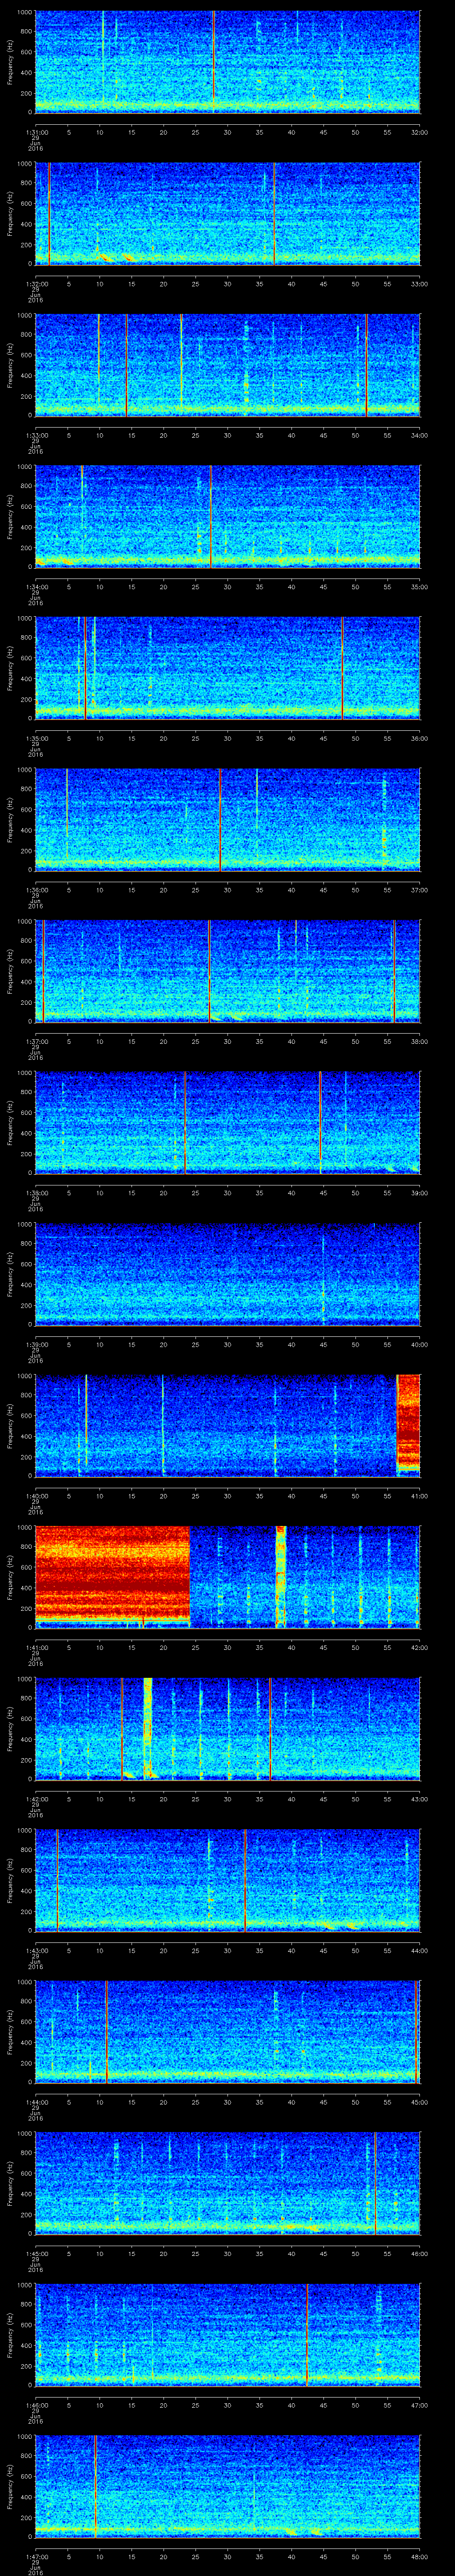
Task: Select the red line near 27 s in the 1:37:00 spectrogram
Action: coord(209,971)
